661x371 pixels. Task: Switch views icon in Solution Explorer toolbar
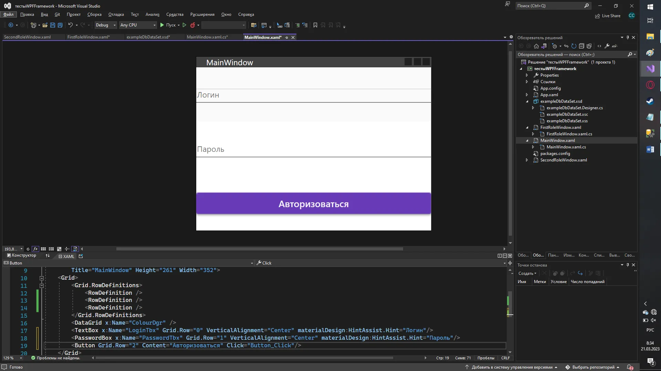coord(544,46)
